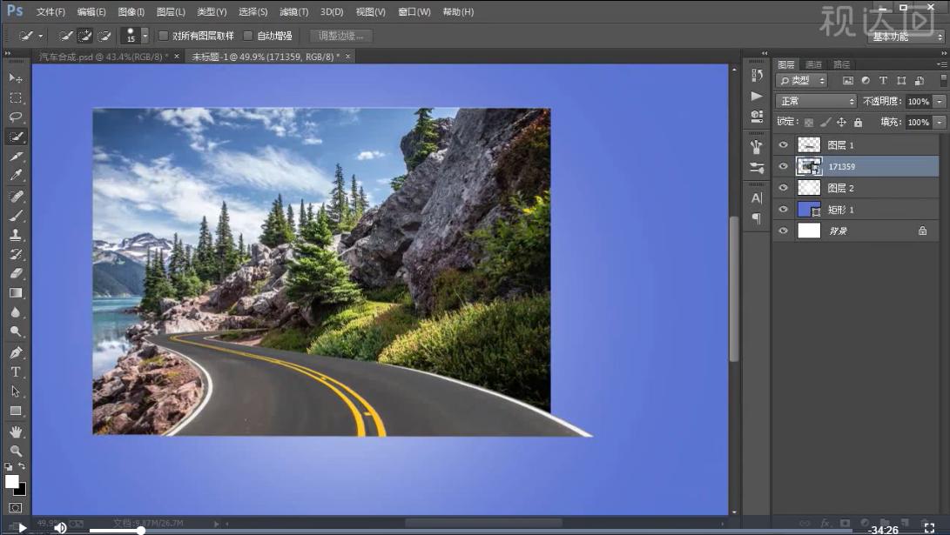The height and width of the screenshot is (535, 950).
Task: Switch to the 汽车合成.psd document tab
Action: (x=103, y=56)
